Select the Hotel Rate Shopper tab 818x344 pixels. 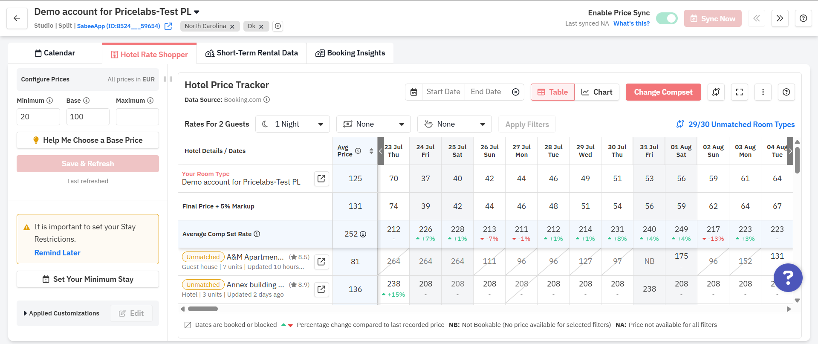click(x=149, y=54)
